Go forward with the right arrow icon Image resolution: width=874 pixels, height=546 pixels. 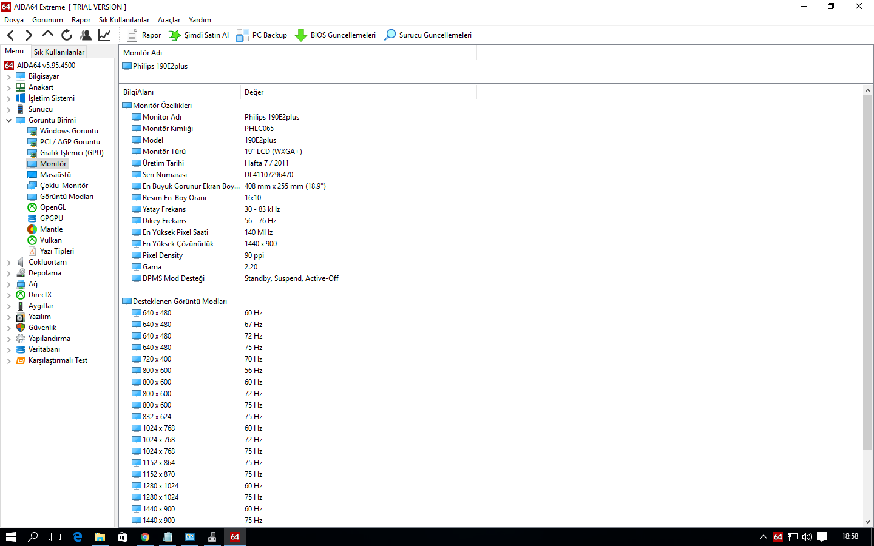(x=29, y=35)
